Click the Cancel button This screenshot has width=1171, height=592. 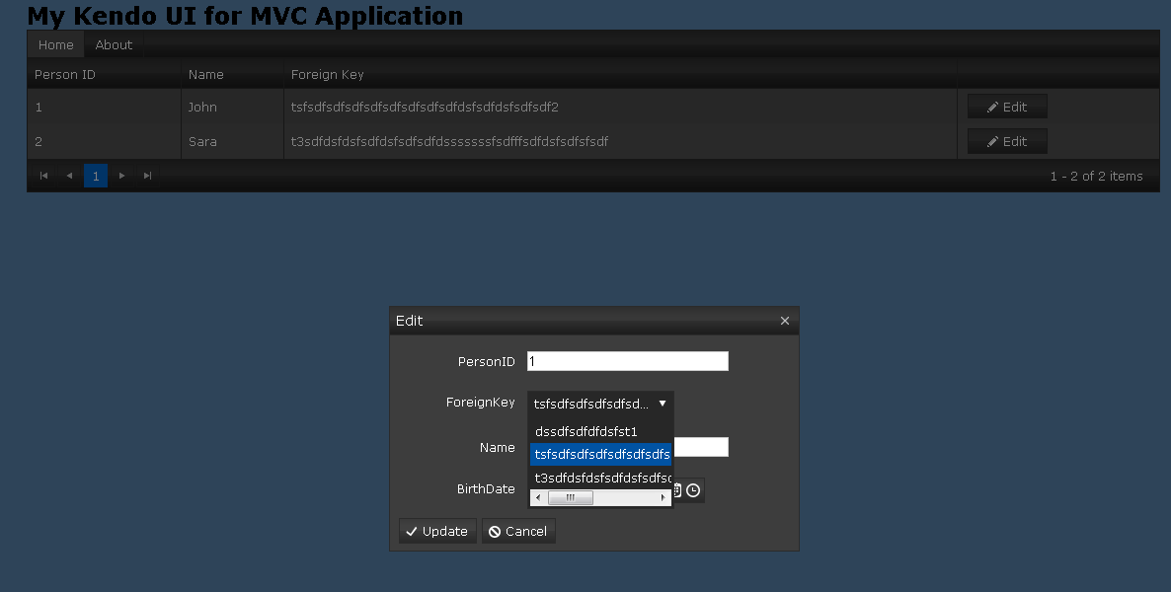[518, 531]
